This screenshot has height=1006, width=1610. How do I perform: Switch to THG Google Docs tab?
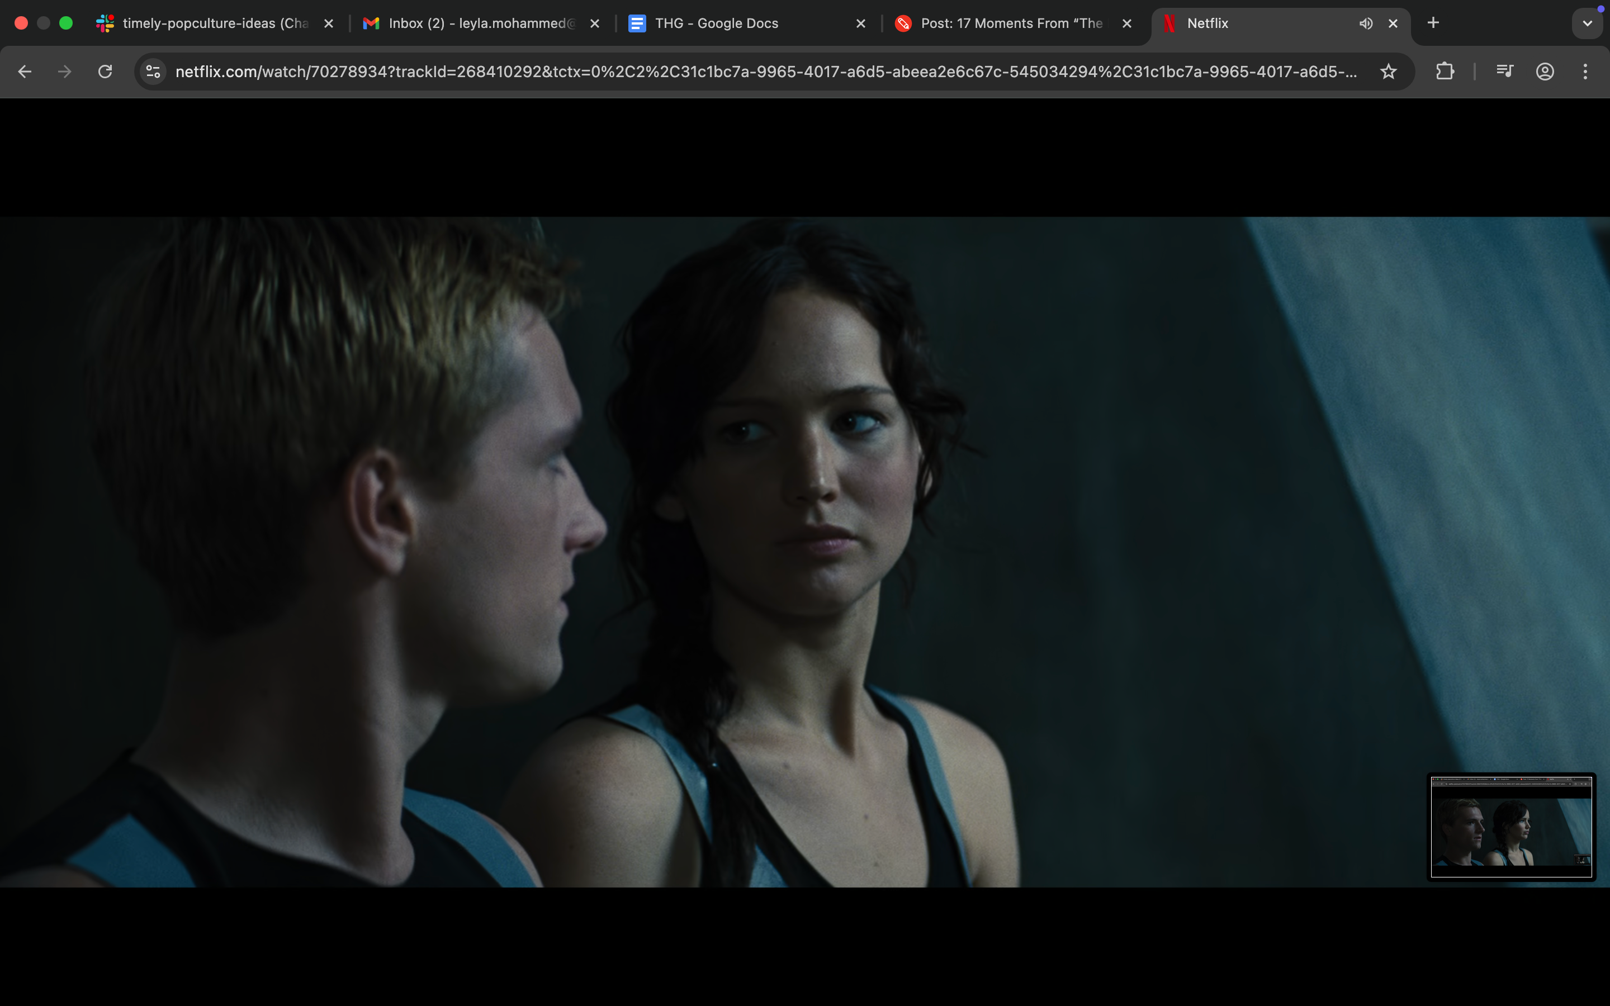pyautogui.click(x=725, y=23)
